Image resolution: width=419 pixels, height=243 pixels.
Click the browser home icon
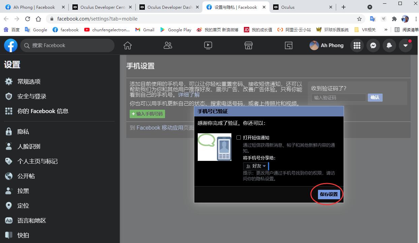coord(38,19)
